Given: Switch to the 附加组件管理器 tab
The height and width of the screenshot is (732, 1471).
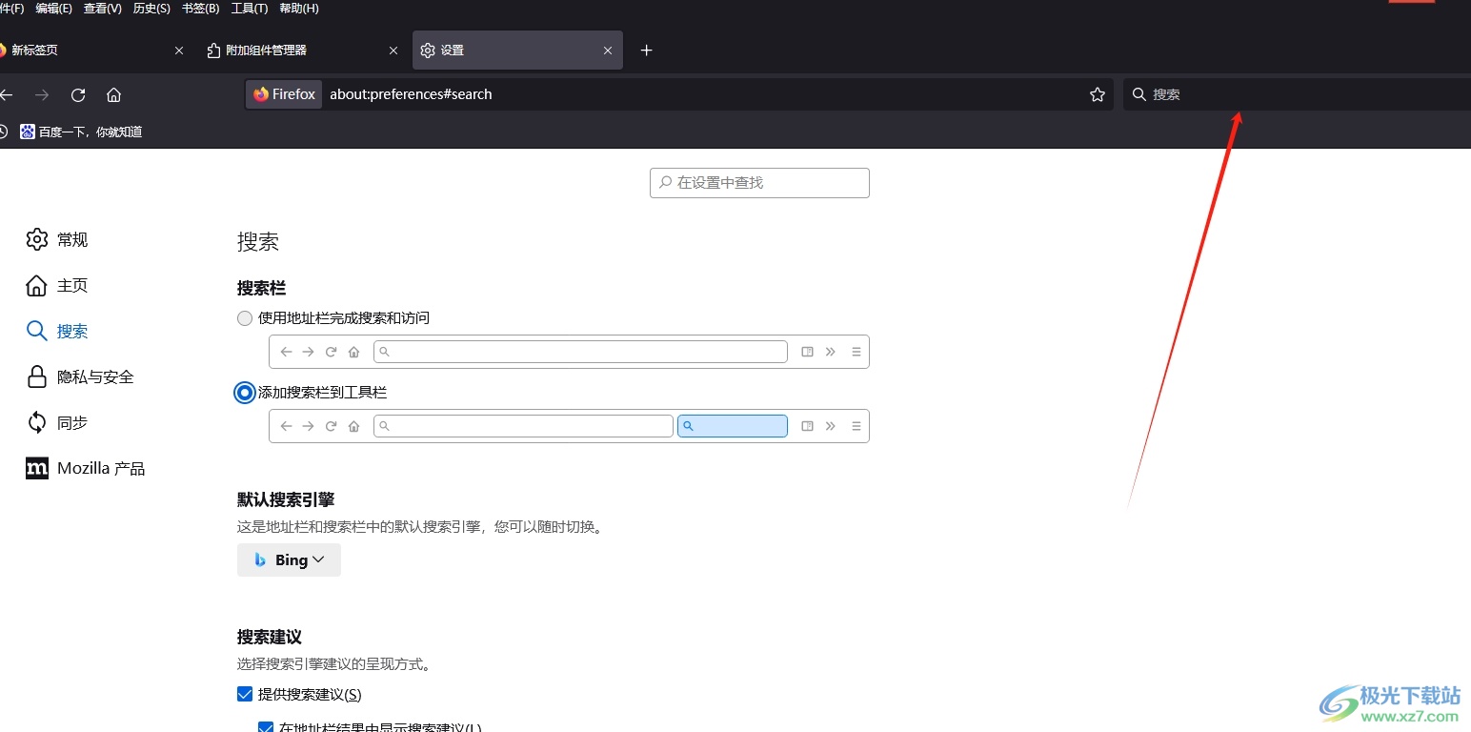Looking at the screenshot, I should coord(302,51).
